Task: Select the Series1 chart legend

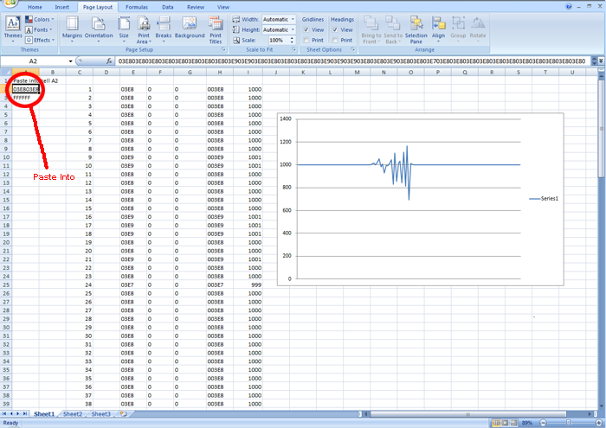Action: point(544,198)
